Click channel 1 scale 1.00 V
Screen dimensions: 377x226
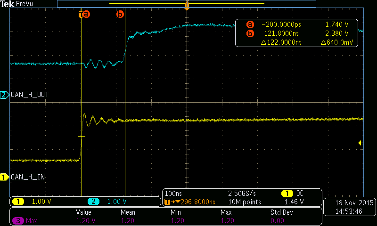(x=41, y=202)
